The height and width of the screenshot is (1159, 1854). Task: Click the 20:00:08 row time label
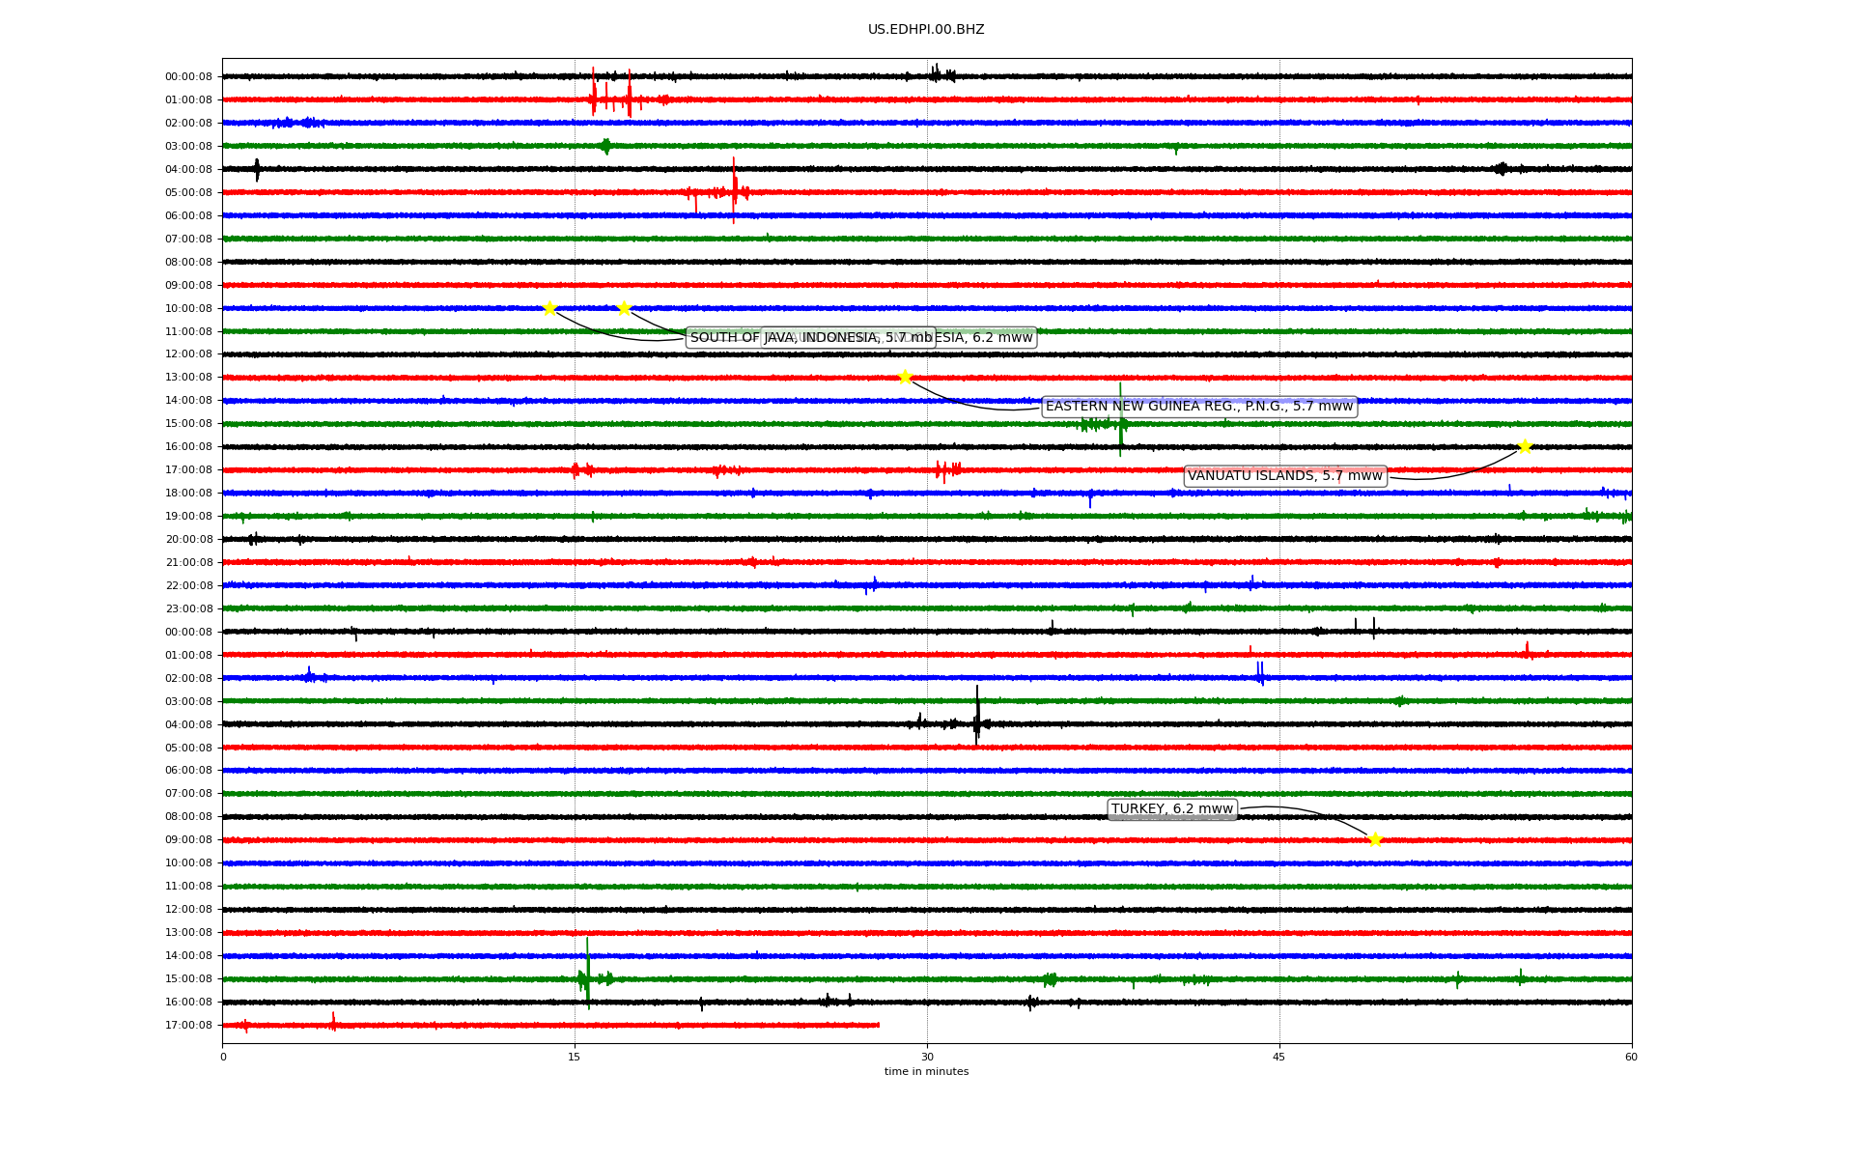tap(188, 540)
